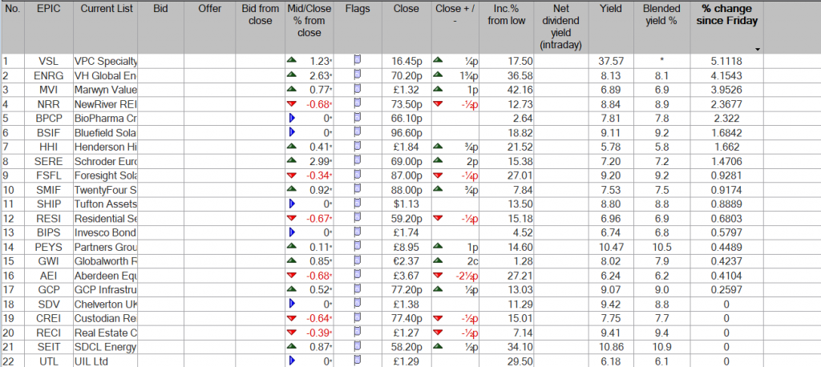Select the Tufton Assets name cell

coord(105,204)
